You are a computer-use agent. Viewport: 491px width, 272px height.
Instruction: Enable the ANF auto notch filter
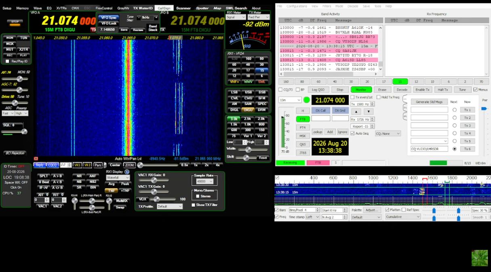click(x=93, y=176)
